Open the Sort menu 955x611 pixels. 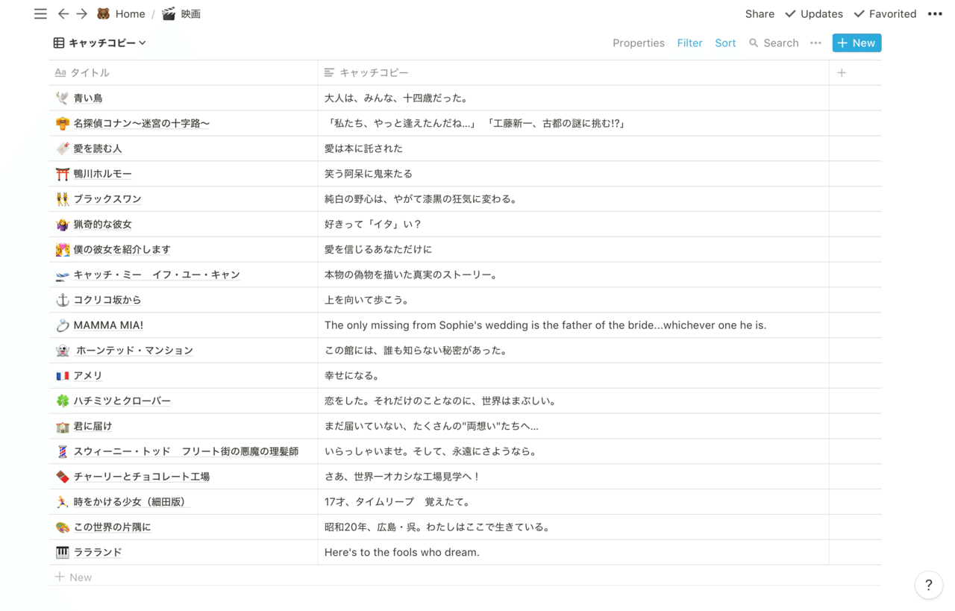[725, 43]
